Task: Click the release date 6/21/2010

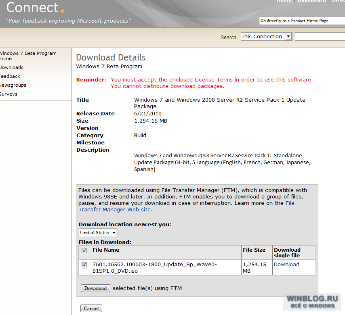Action: tap(148, 114)
